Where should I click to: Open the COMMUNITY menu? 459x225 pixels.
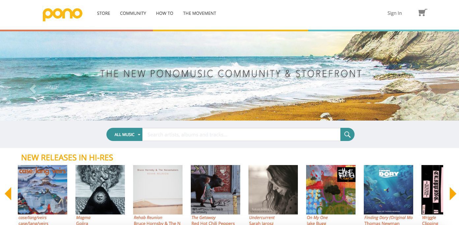tap(133, 13)
